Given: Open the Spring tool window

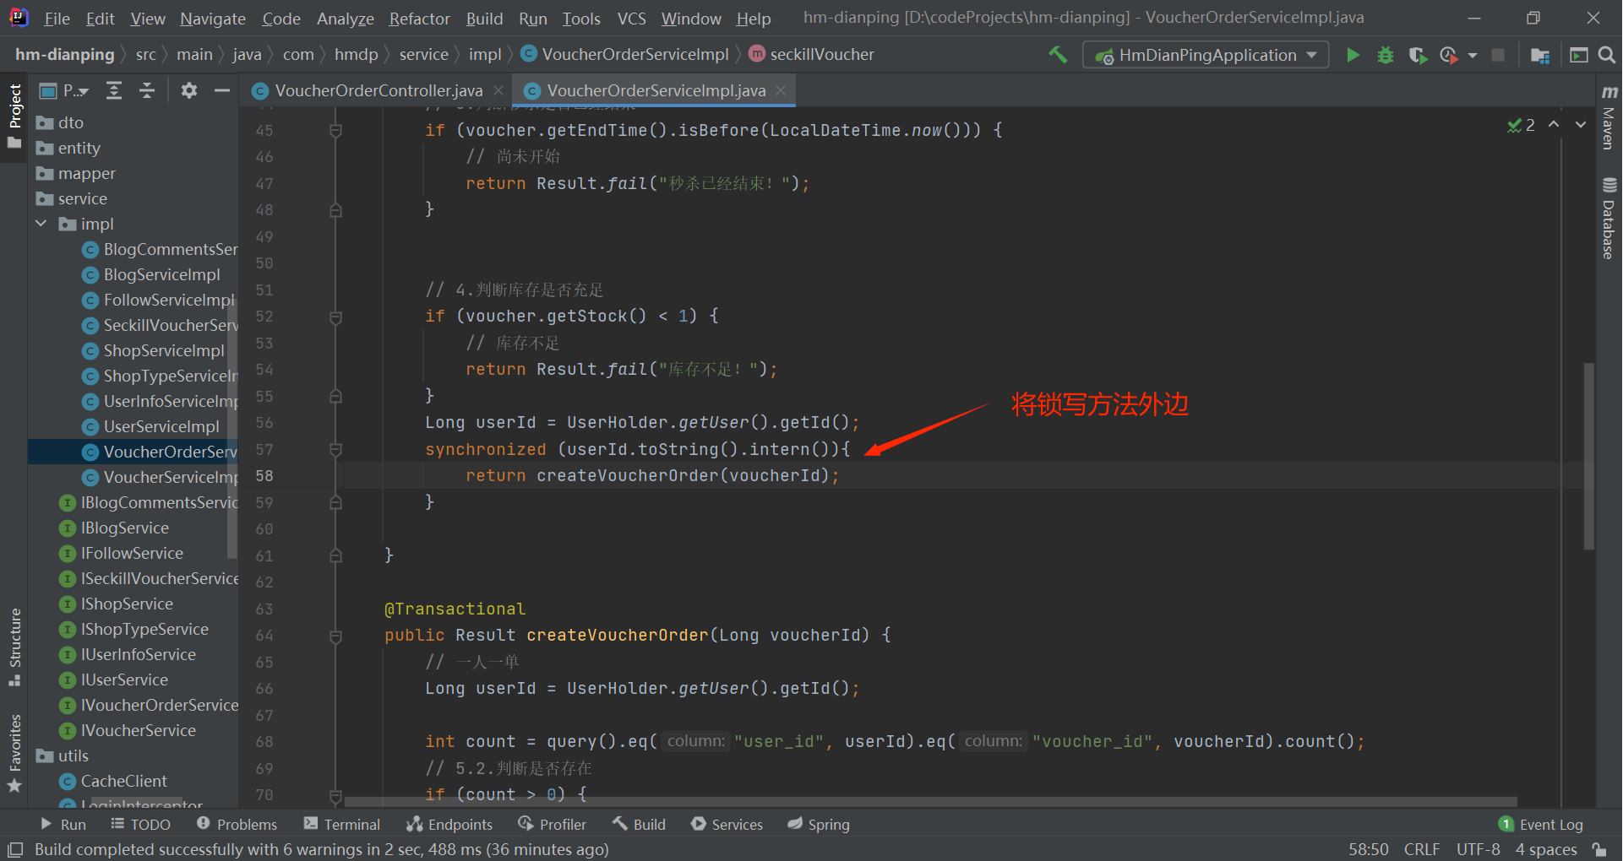Looking at the screenshot, I should [819, 824].
